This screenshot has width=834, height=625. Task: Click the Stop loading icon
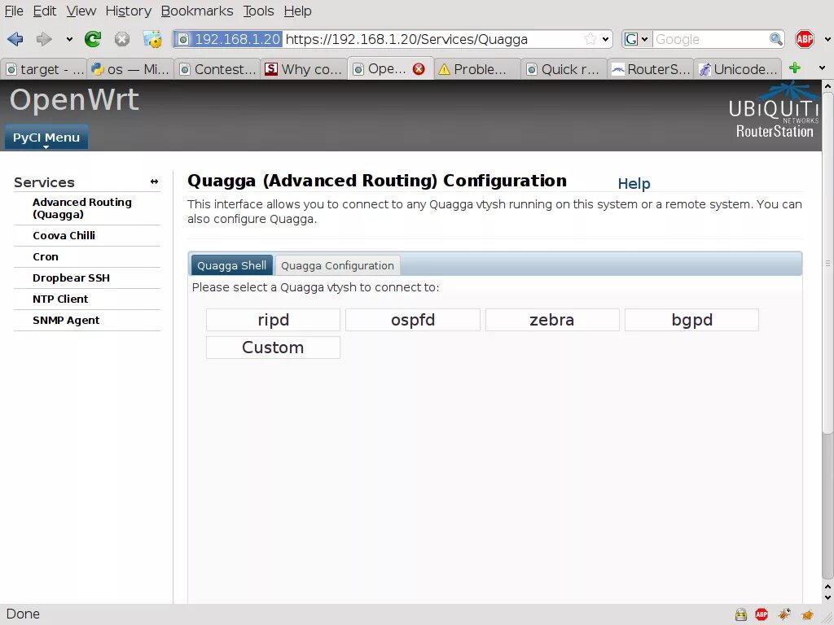point(122,39)
